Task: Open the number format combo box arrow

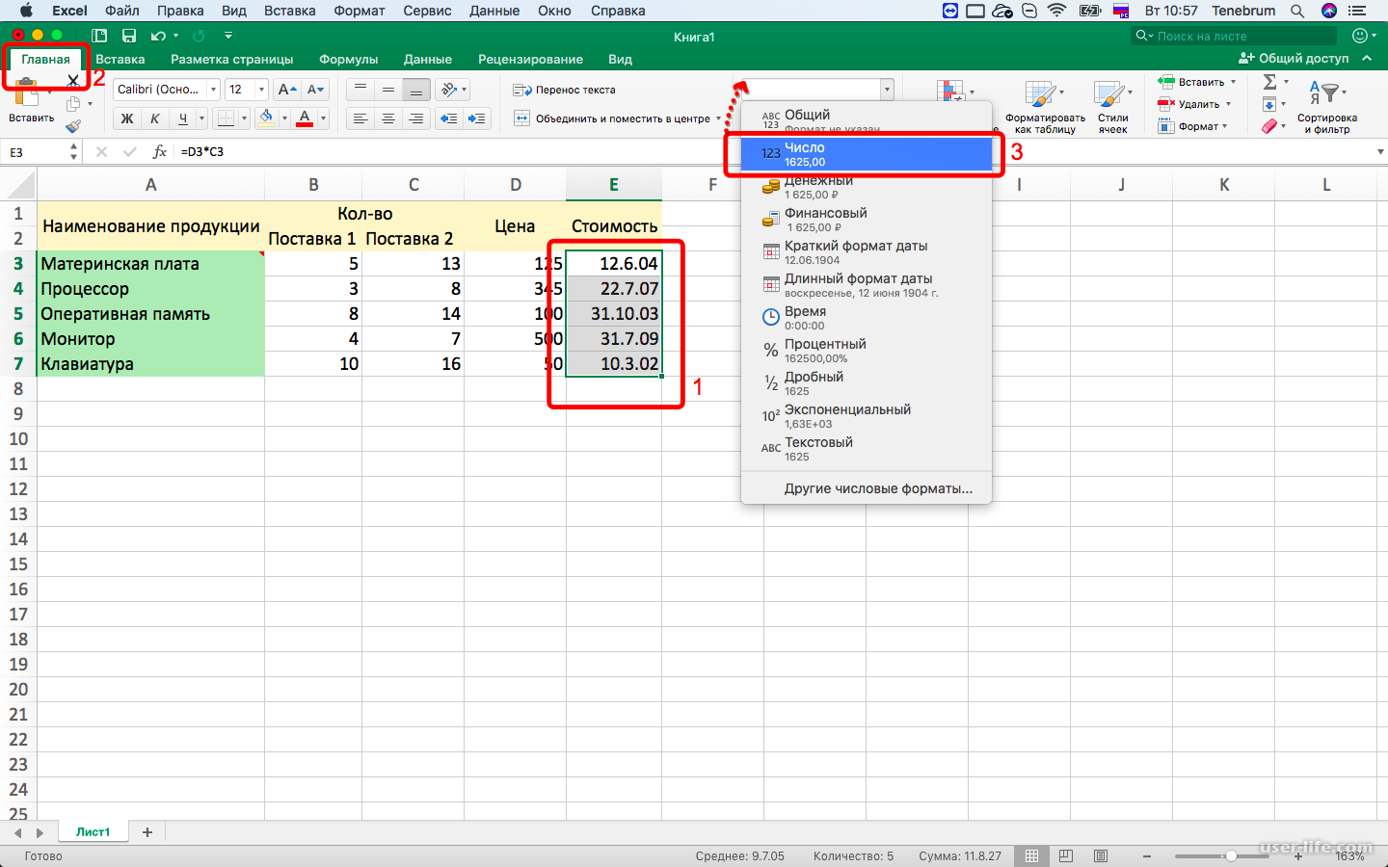Action: pyautogui.click(x=886, y=90)
